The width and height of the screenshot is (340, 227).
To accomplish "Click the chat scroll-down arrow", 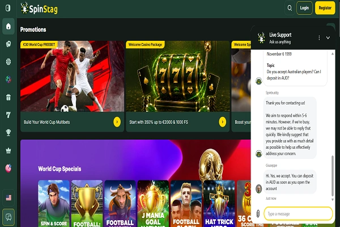I will click(333, 200).
